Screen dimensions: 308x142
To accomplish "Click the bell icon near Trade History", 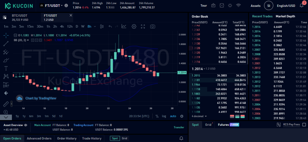I will (182, 138).
